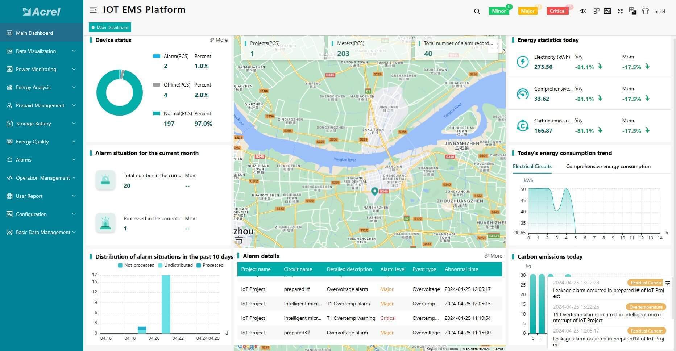The height and width of the screenshot is (351, 676).
Task: Click the total alarms siren icon
Action: (105, 180)
